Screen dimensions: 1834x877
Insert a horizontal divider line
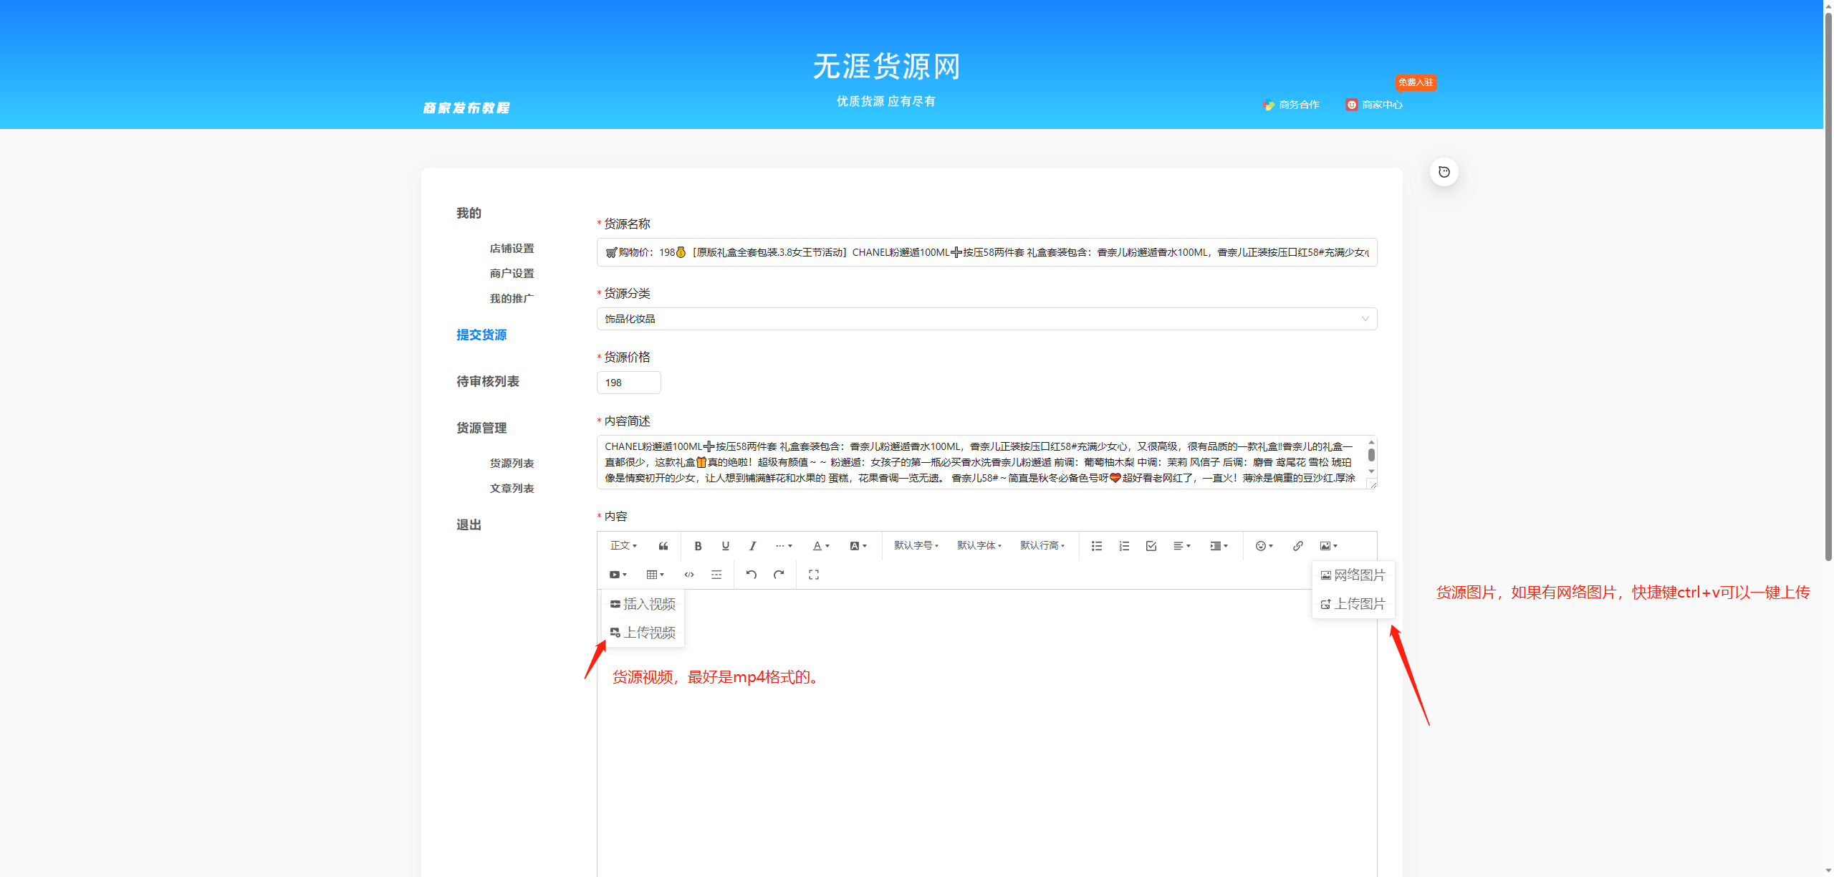(716, 574)
